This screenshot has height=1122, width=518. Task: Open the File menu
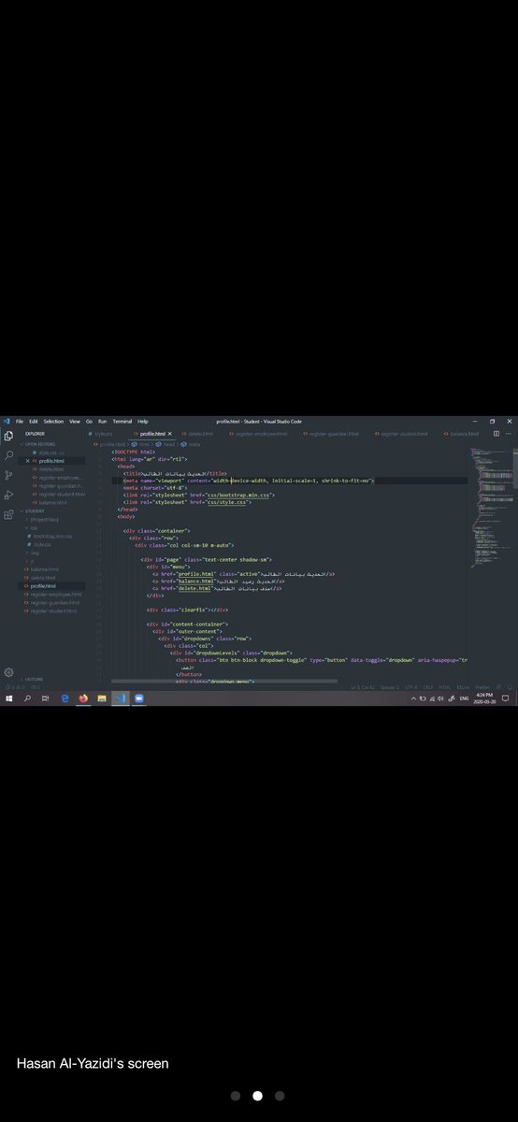pos(20,422)
